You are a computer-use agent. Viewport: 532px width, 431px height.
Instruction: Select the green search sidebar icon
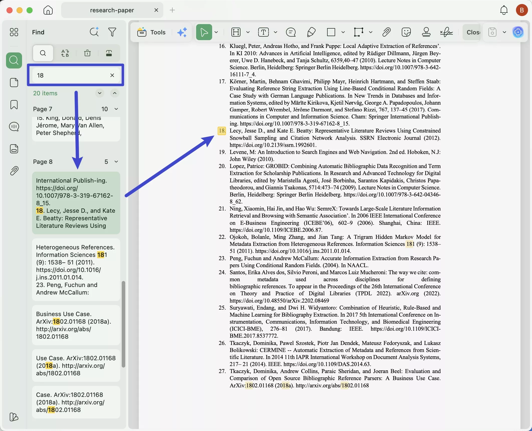14,60
